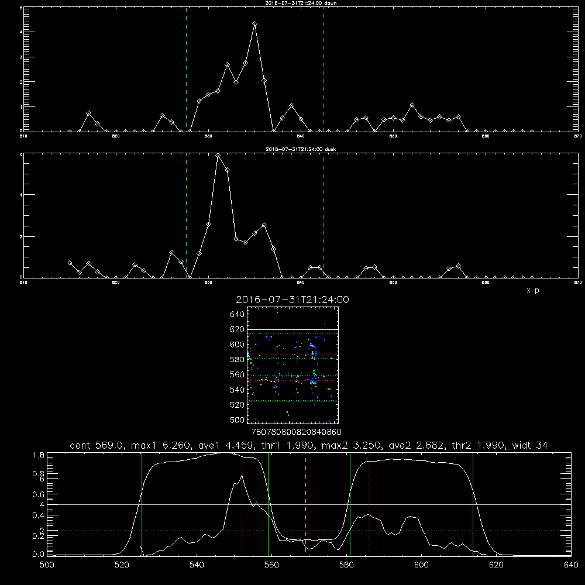Select the 'widt 34' value
This screenshot has height=585, width=585.
[530, 445]
